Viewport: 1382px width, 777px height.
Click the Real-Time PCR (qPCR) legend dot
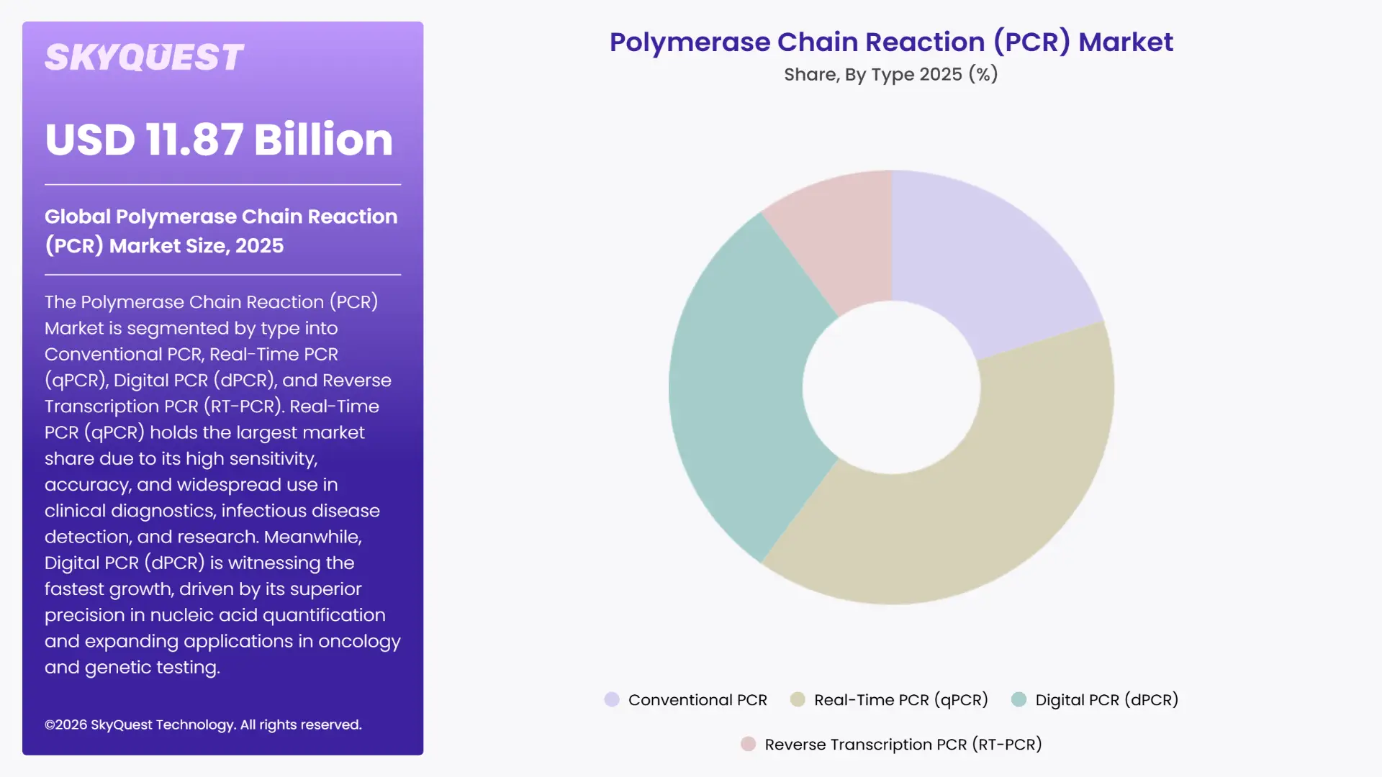coord(798,699)
